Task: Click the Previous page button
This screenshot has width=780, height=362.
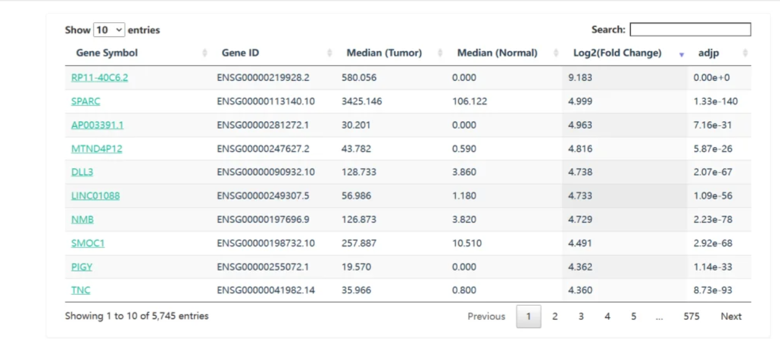Action: coord(486,316)
